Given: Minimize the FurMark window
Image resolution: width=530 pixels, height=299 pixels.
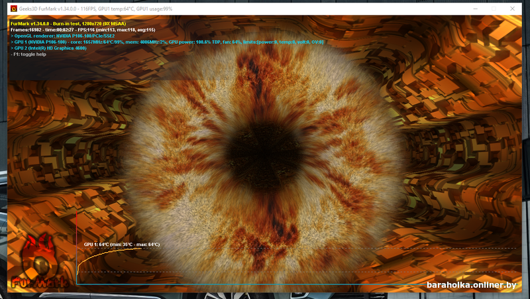Looking at the screenshot, I should click(475, 9).
